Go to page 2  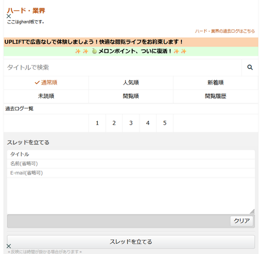(x=114, y=123)
